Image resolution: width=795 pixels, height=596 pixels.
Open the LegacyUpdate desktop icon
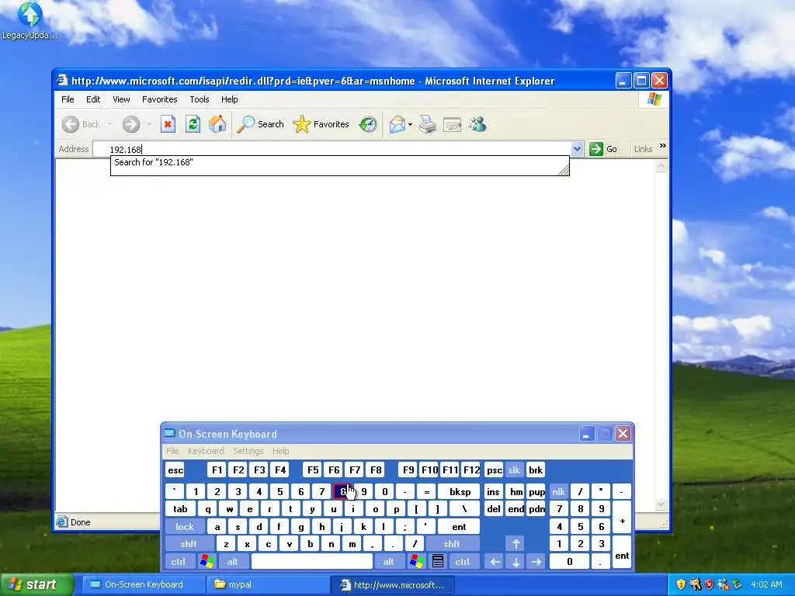[30, 20]
